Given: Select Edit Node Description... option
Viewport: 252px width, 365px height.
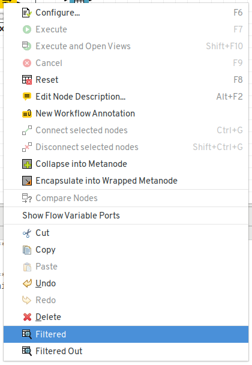Looking at the screenshot, I should tap(126, 97).
